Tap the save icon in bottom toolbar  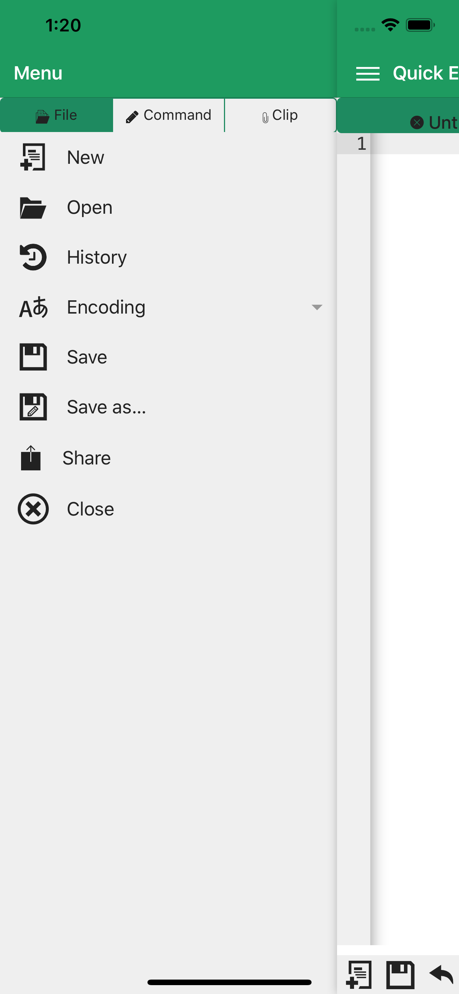point(400,975)
